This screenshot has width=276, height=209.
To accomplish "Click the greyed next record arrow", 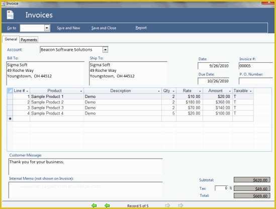I will pos(167,205).
